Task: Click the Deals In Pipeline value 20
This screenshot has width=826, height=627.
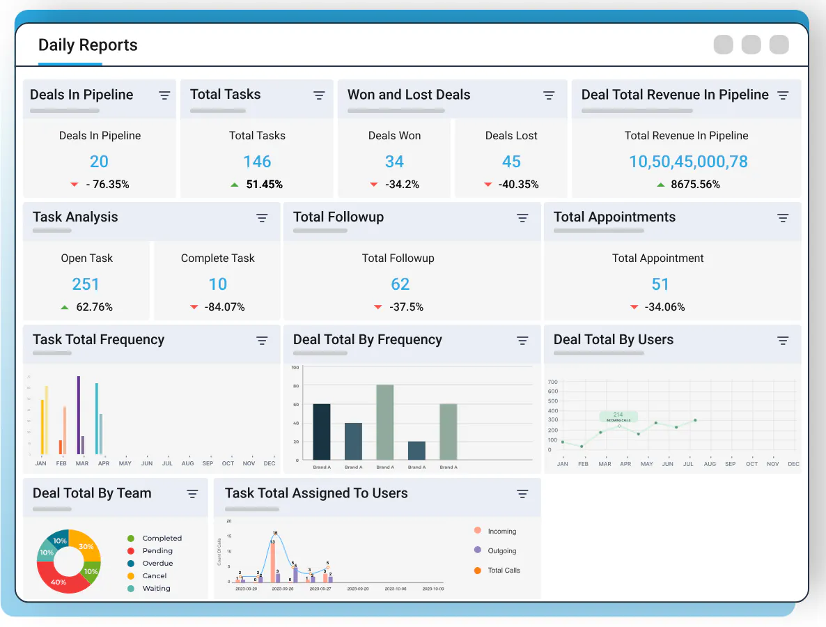Action: coord(99,161)
